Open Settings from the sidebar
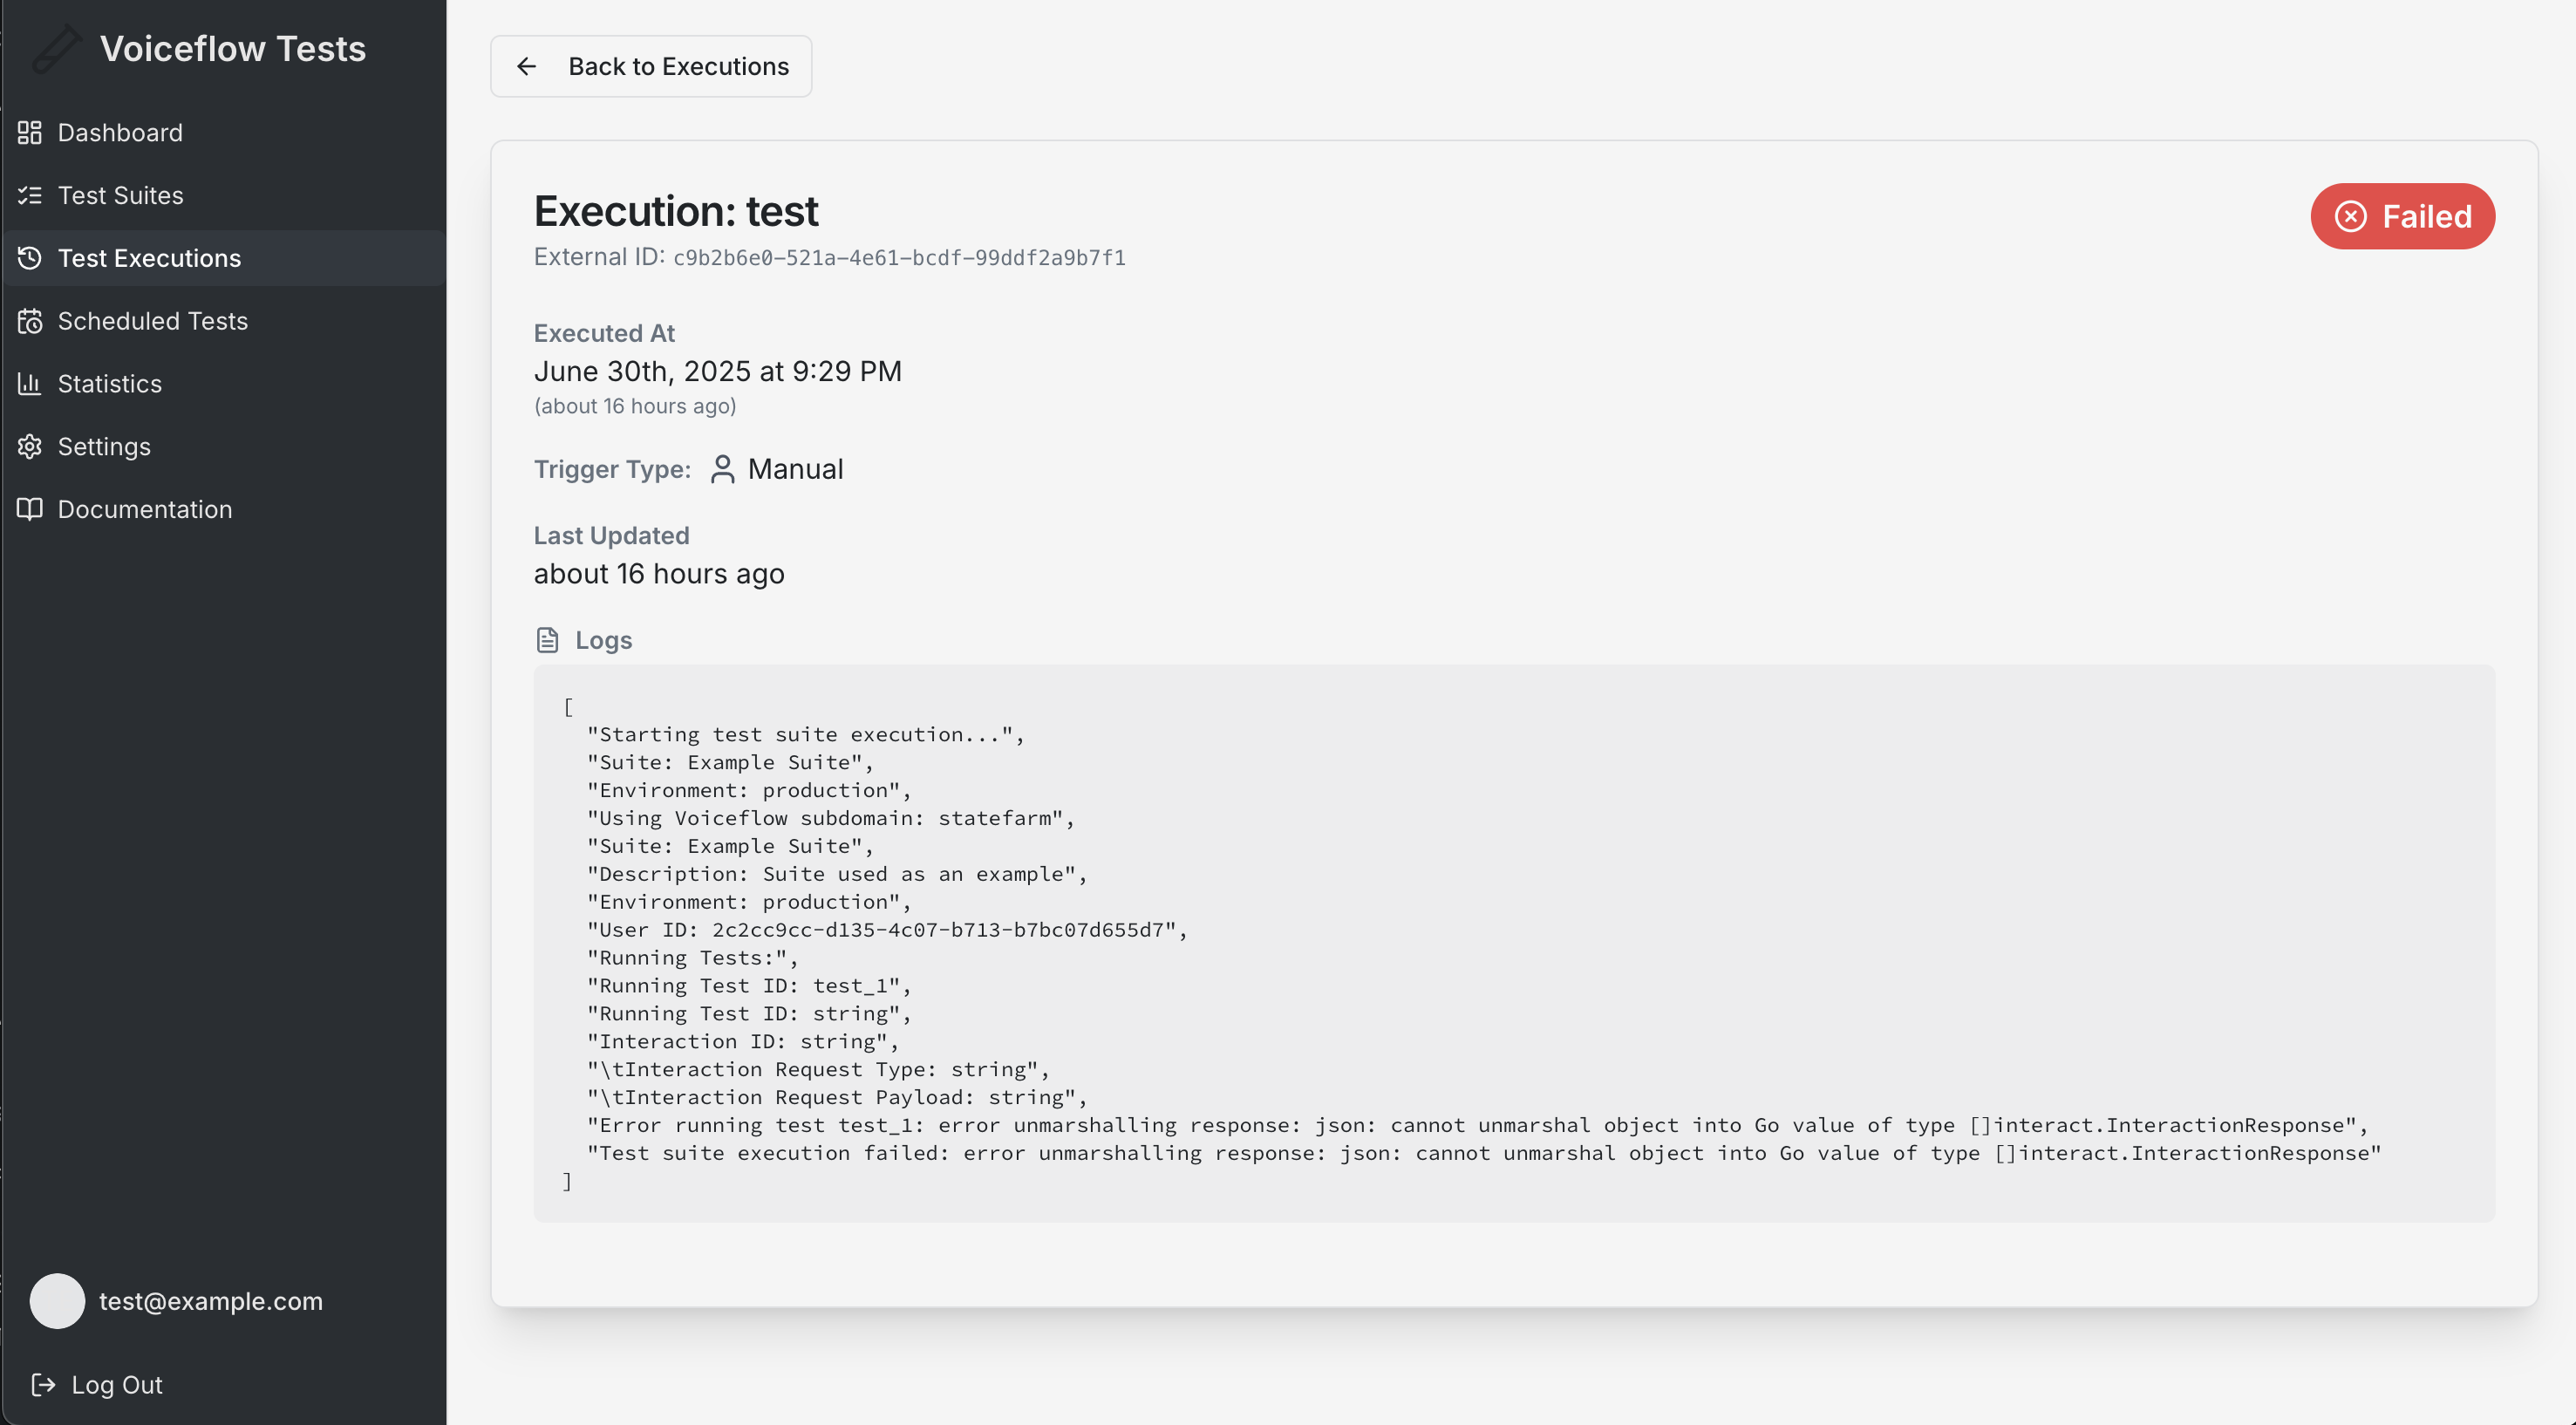2576x1425 pixels. click(224, 446)
